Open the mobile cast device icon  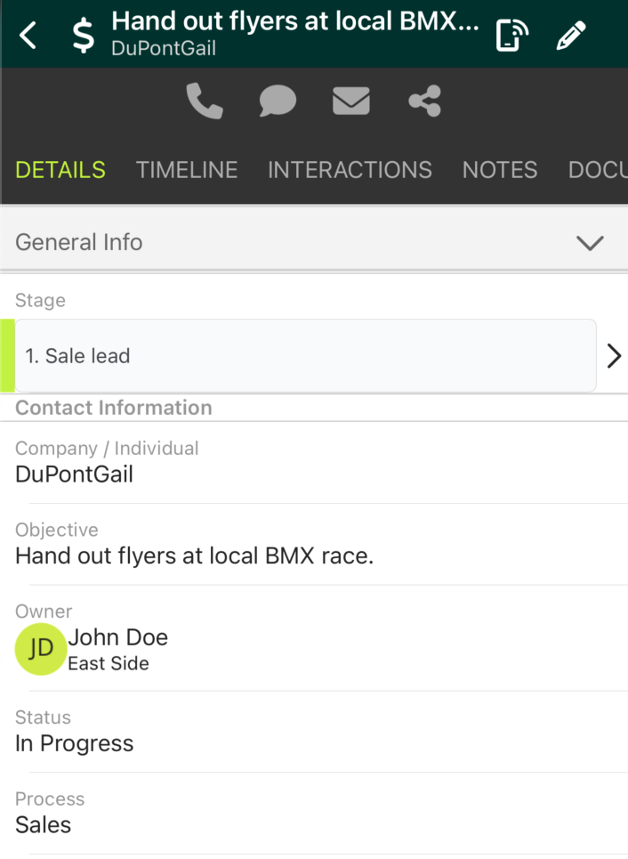click(x=512, y=35)
